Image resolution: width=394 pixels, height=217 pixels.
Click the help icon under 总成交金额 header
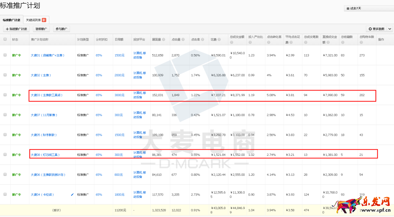pos(231,42)
